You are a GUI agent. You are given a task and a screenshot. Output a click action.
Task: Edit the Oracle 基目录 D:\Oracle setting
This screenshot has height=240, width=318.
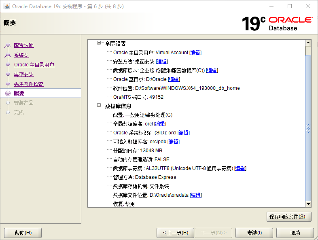tap(174, 79)
